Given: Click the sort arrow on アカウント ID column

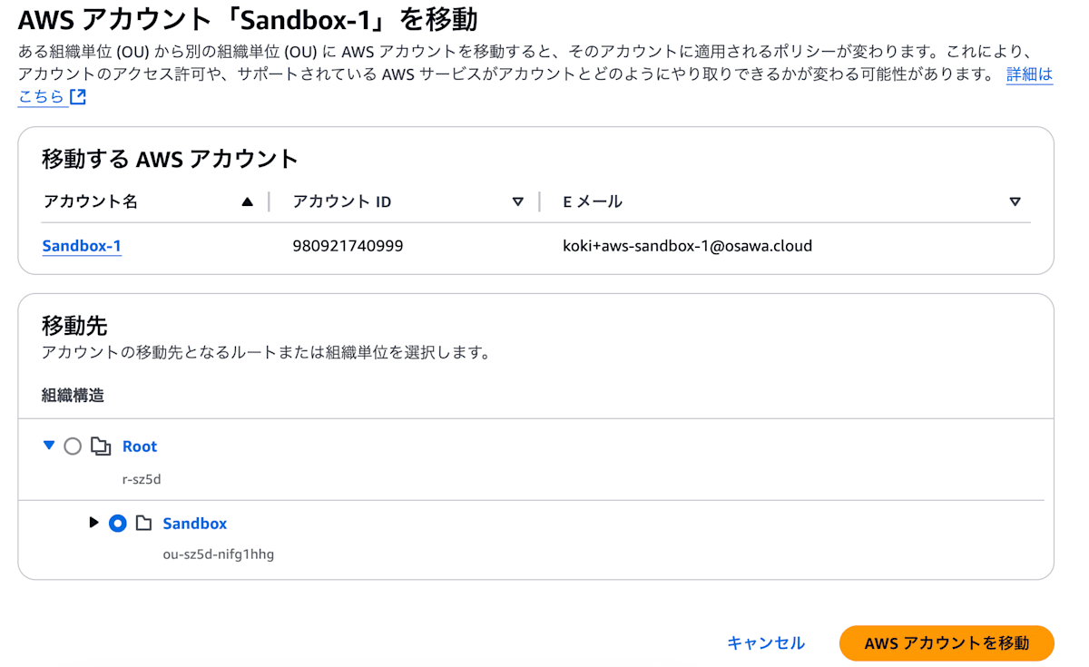Looking at the screenshot, I should pyautogui.click(x=517, y=201).
